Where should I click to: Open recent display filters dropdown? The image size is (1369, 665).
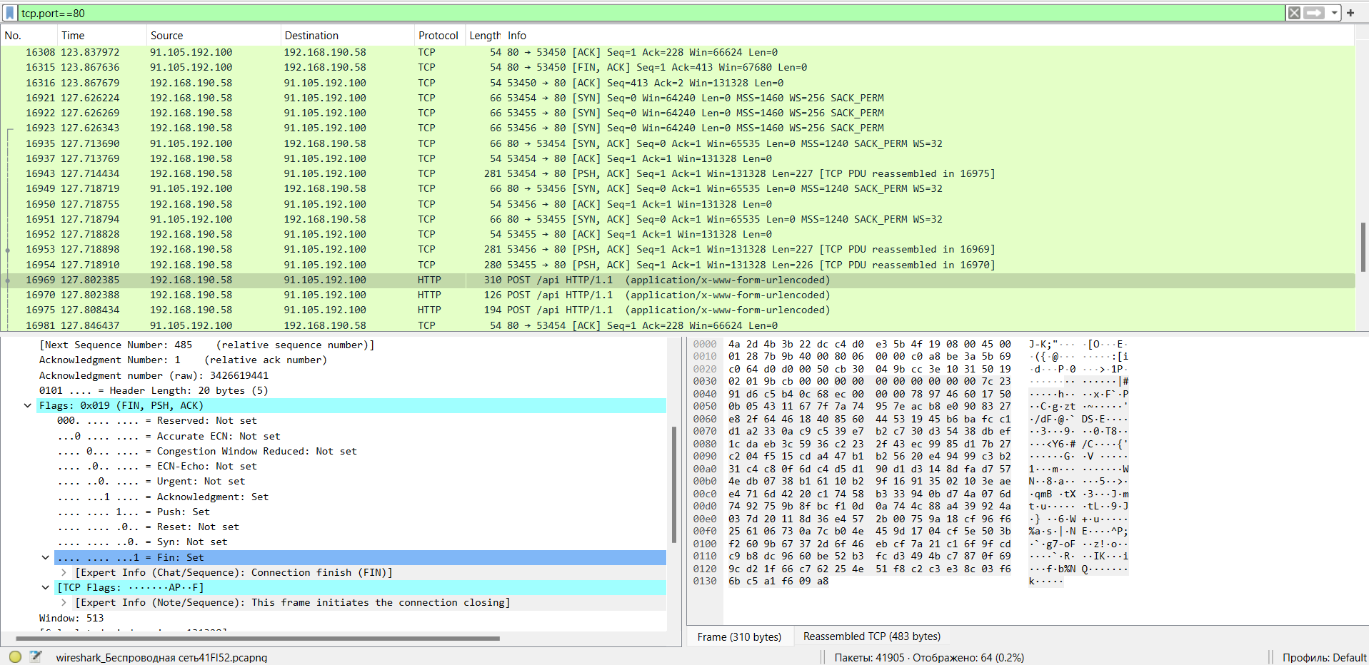click(x=1334, y=13)
